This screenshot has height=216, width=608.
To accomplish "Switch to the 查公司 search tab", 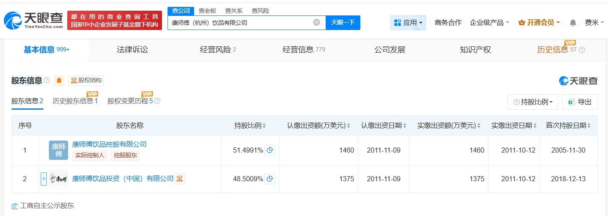I will pyautogui.click(x=180, y=11).
